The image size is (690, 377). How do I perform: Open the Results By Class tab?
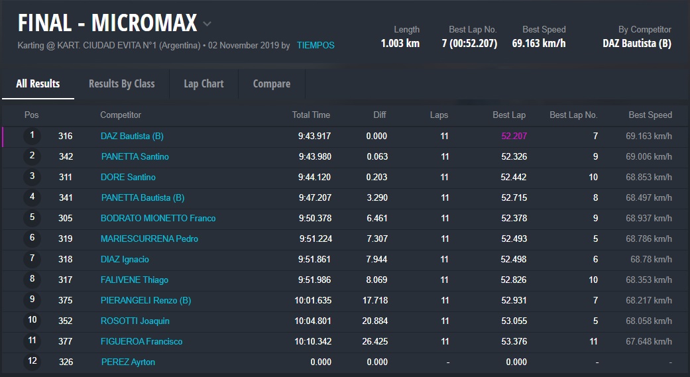pyautogui.click(x=121, y=83)
